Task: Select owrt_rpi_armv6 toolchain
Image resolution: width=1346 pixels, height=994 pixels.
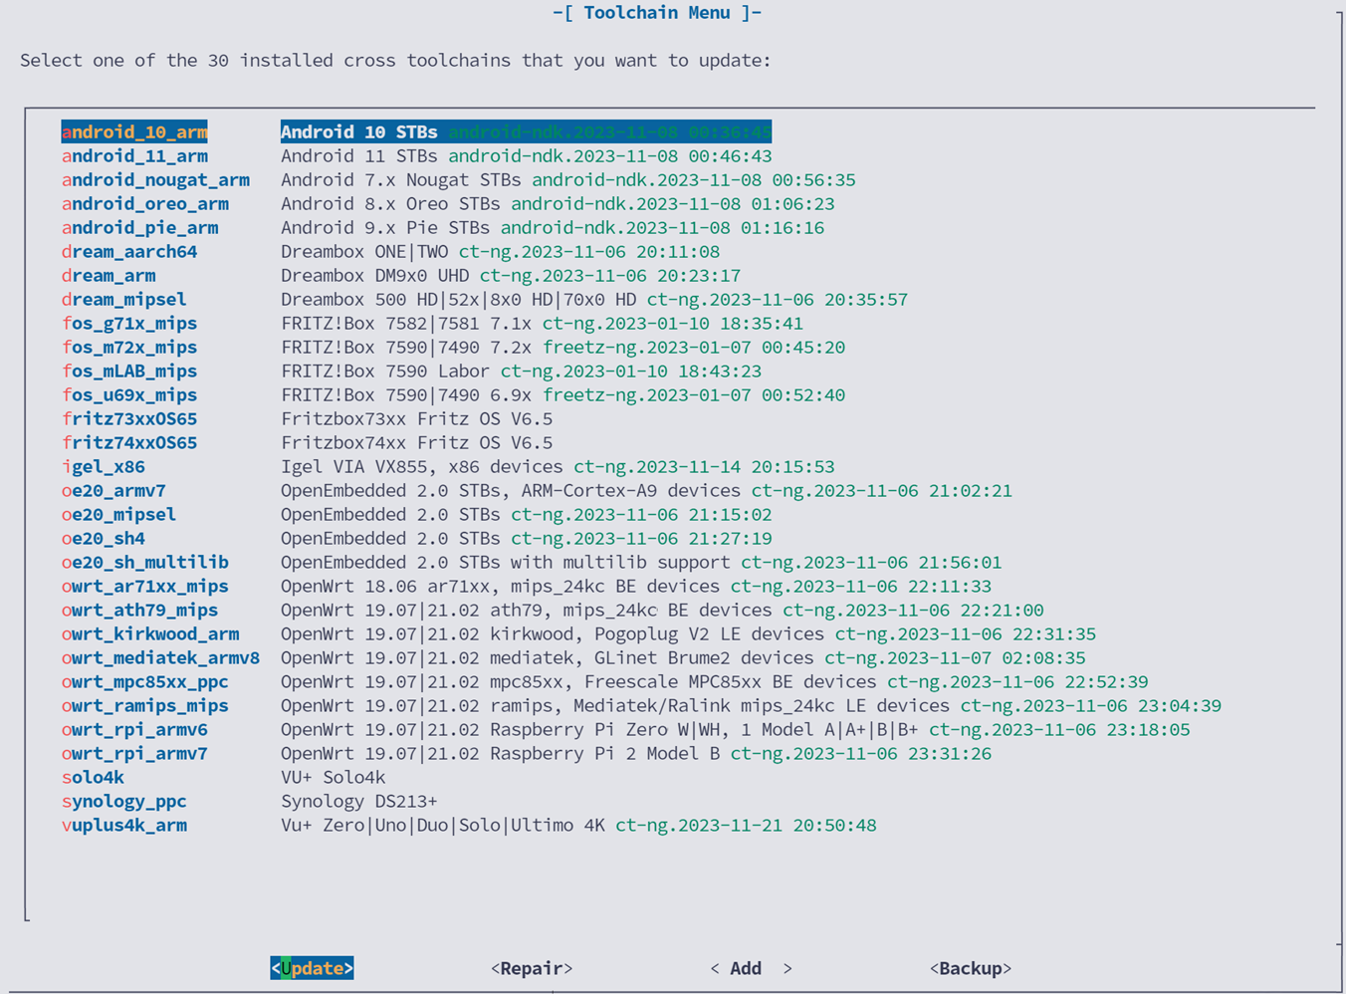Action: pyautogui.click(x=134, y=729)
